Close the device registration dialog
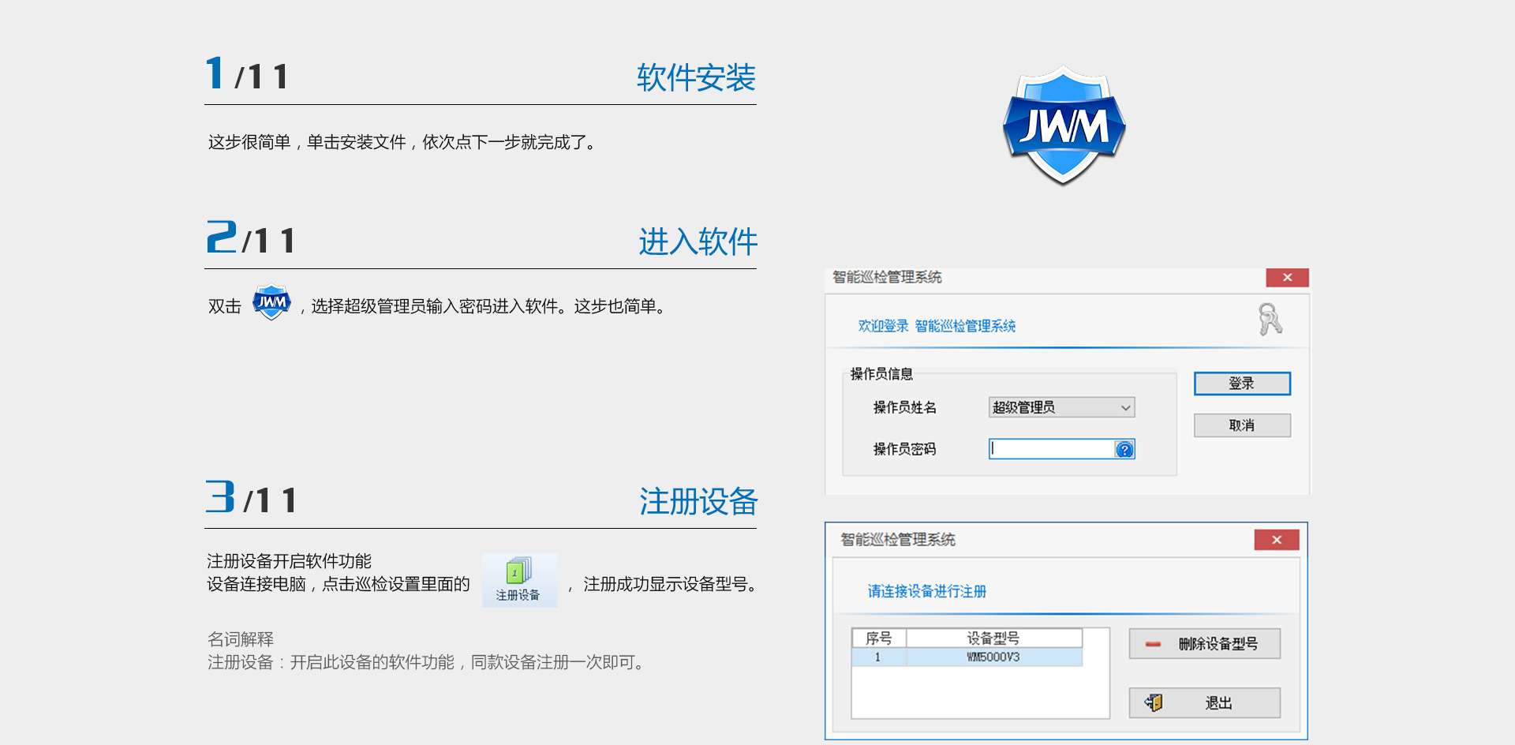The height and width of the screenshot is (745, 1515). pyautogui.click(x=1276, y=540)
